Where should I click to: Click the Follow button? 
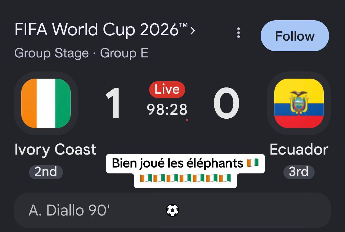pos(295,36)
